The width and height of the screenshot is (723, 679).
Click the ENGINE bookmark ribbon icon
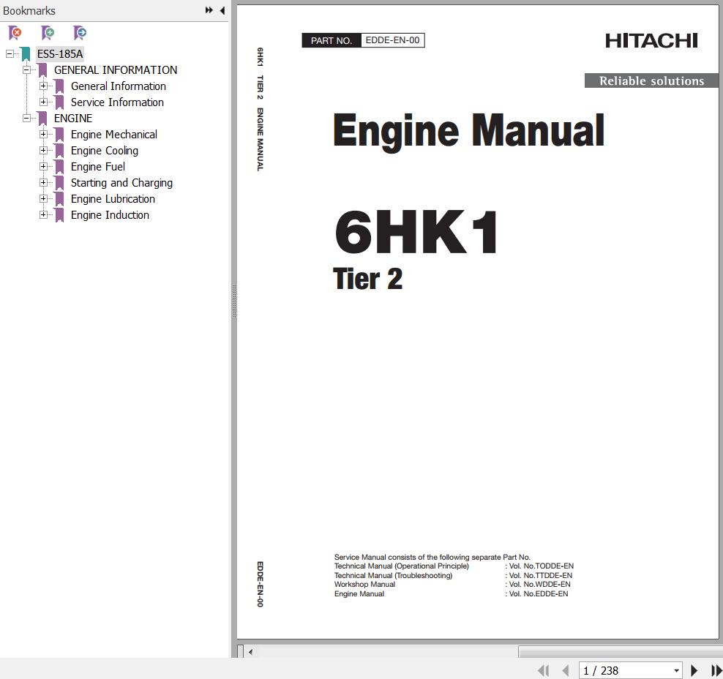(43, 119)
